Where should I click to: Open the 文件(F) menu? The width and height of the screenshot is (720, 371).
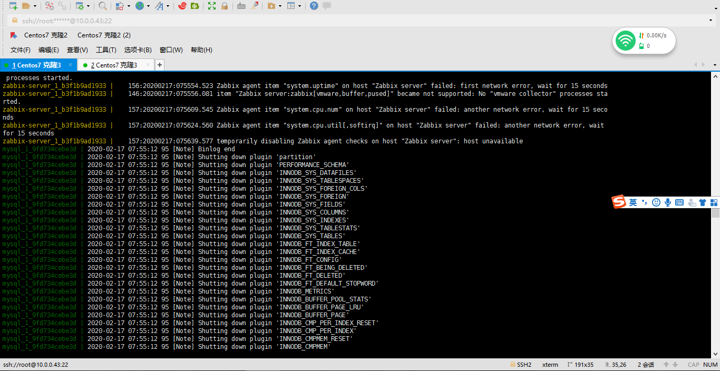(x=21, y=50)
